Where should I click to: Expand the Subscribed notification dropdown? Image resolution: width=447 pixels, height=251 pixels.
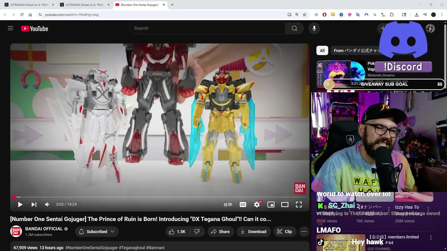click(x=96, y=231)
